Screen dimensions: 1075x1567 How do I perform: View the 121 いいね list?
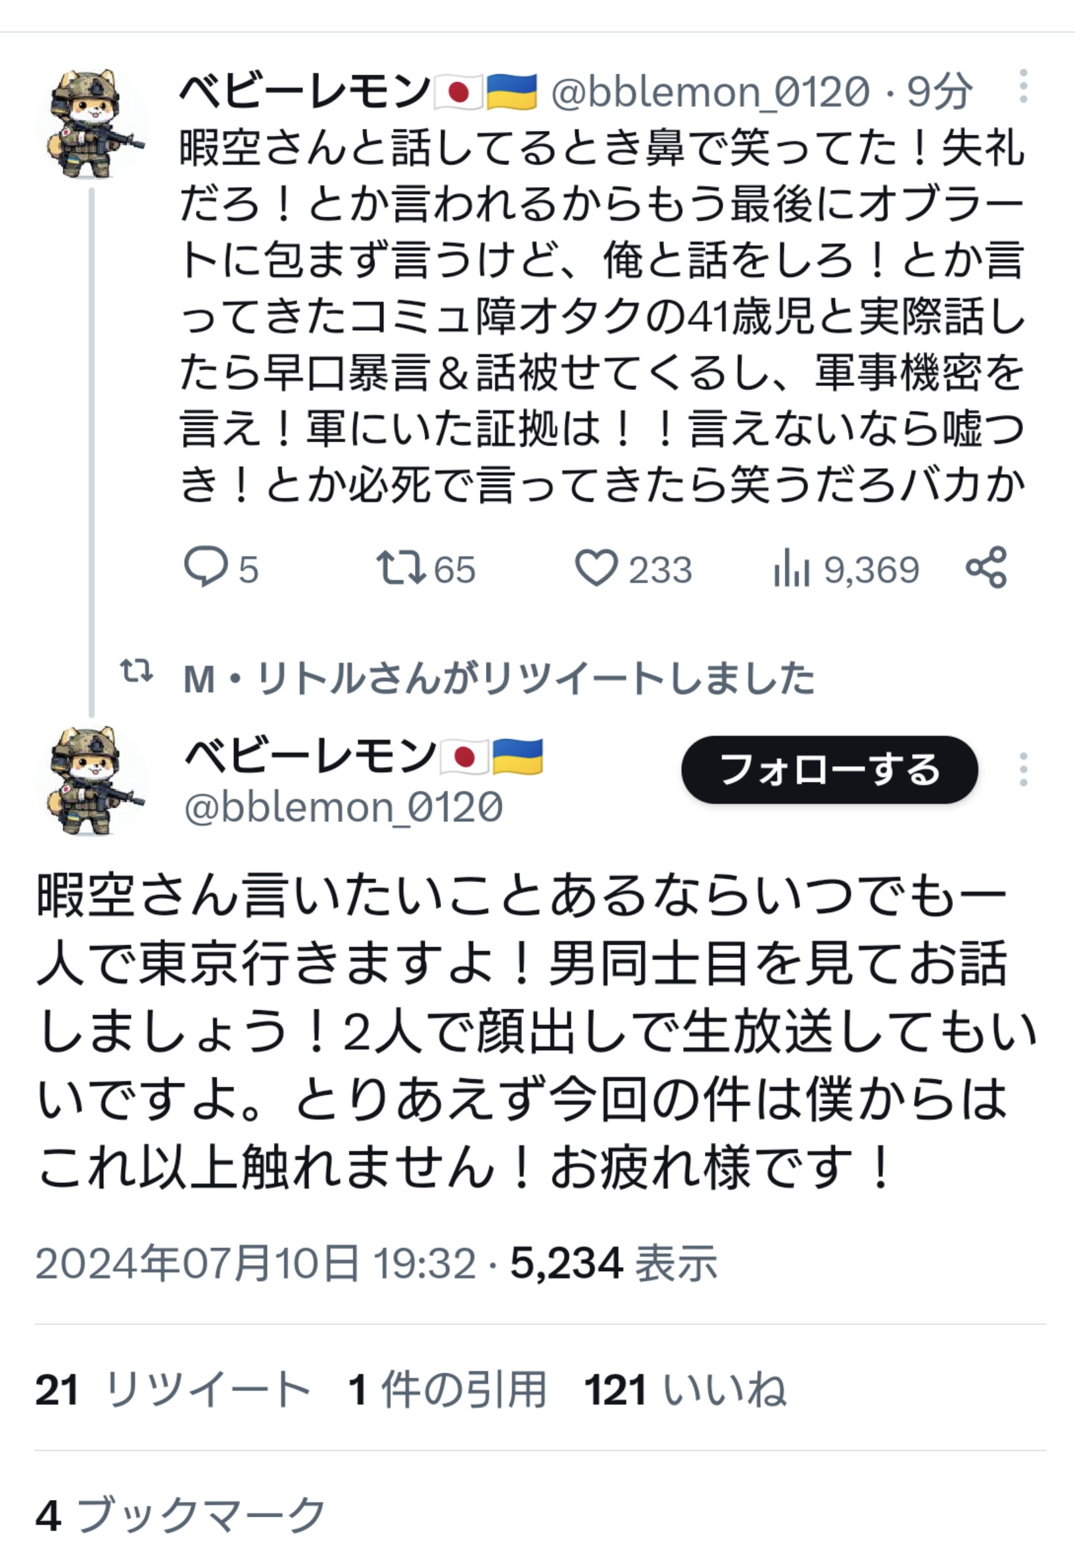(x=686, y=1390)
